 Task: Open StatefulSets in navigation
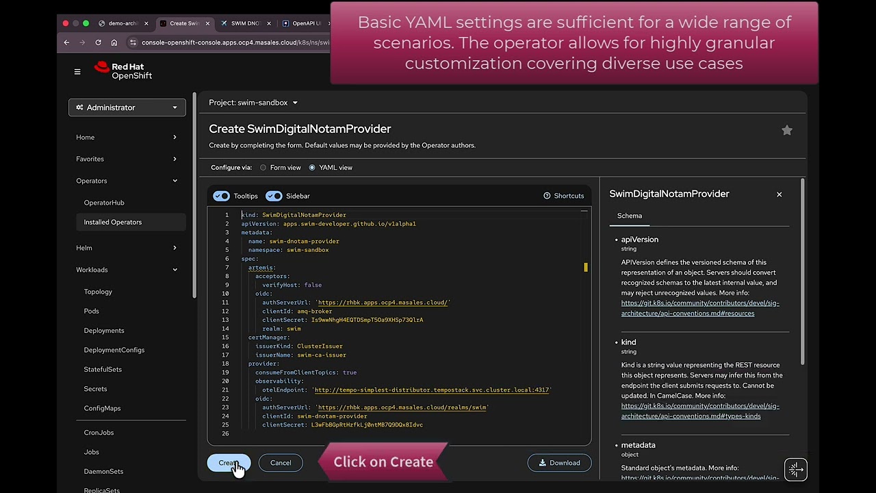(103, 369)
